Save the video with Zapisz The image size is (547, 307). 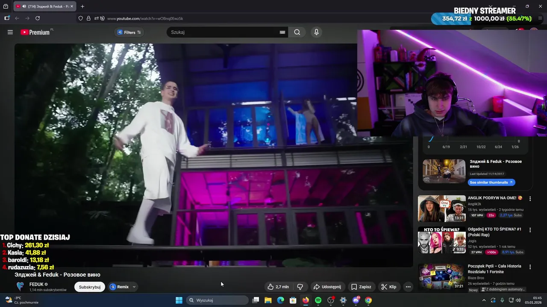(x=361, y=287)
